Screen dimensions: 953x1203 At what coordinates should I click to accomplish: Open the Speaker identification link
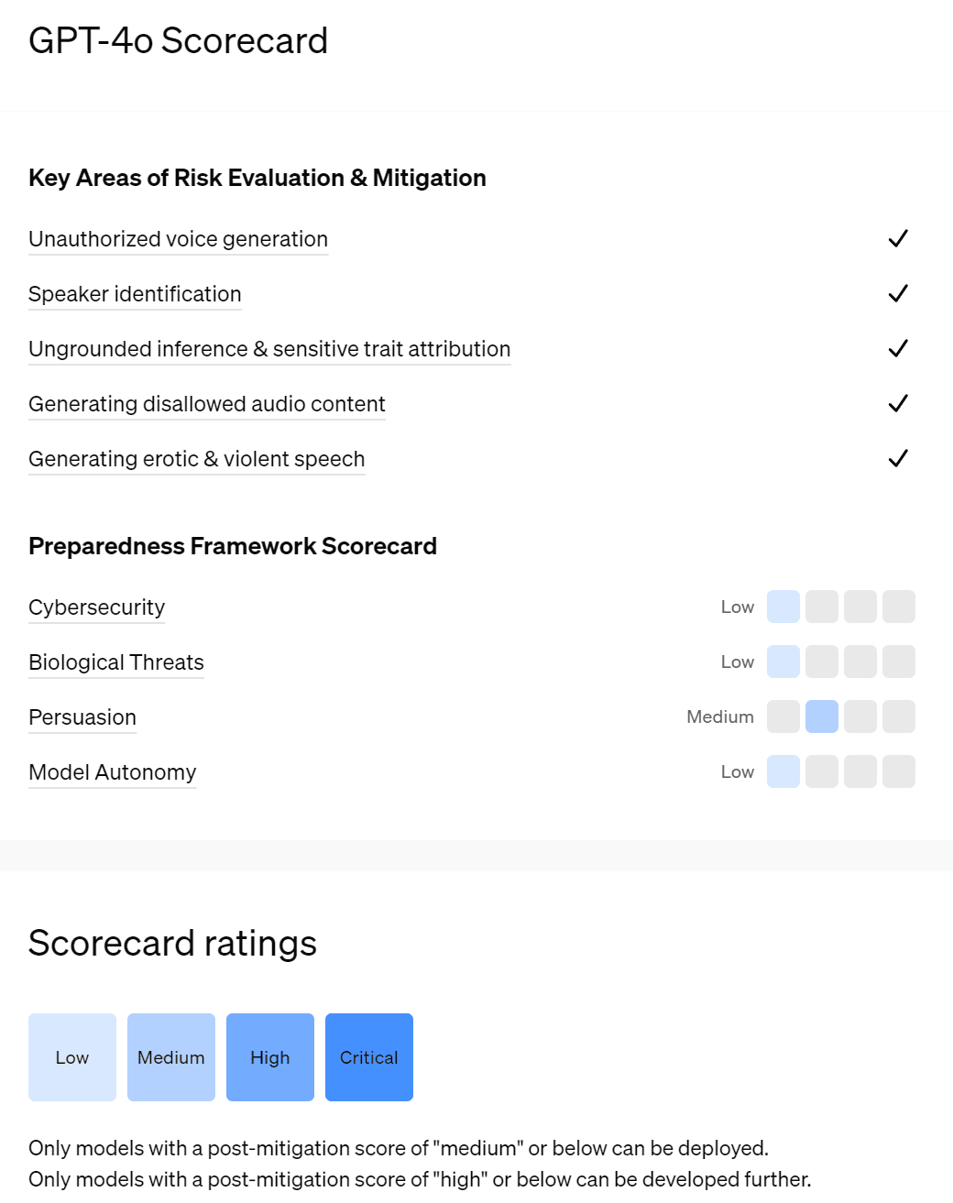[x=135, y=294]
